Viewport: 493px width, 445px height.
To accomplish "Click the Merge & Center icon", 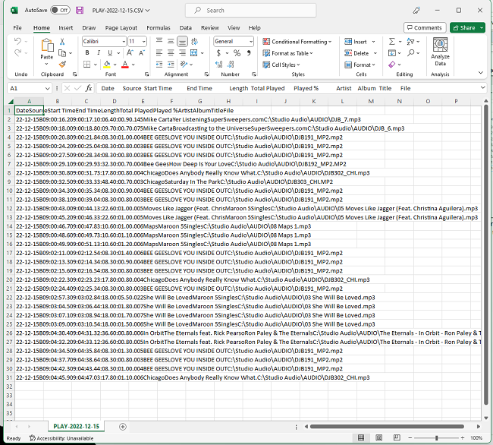I will pyautogui.click(x=194, y=53).
